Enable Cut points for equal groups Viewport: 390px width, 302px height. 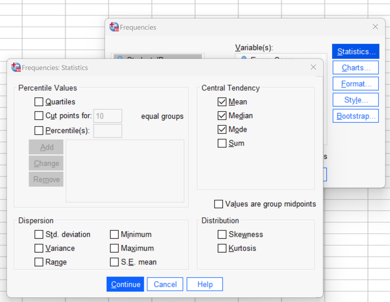(x=39, y=116)
